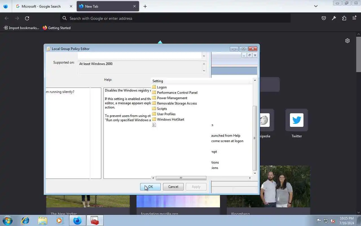Select the Removable Storage Access row text
Screen dimensions: 361x226
(177, 103)
